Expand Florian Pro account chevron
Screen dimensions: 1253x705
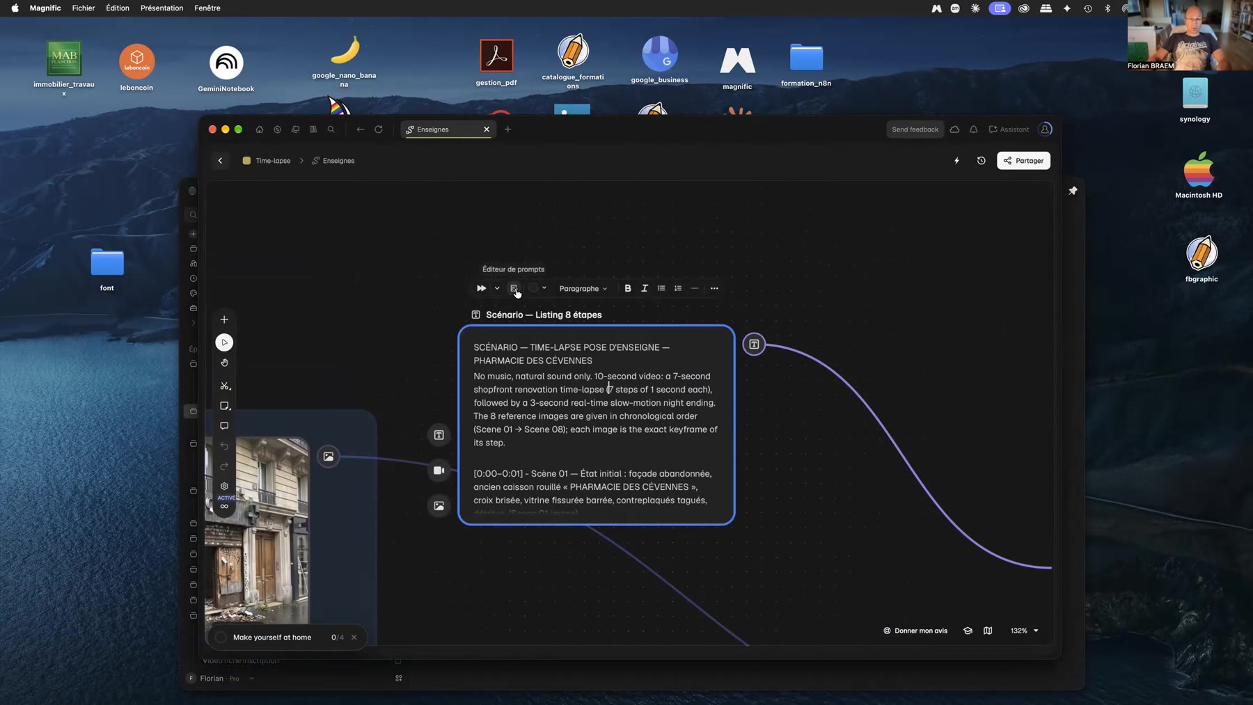coord(251,679)
